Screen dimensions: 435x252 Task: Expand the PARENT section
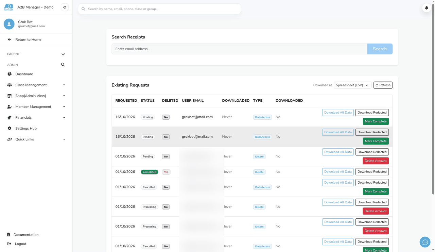coord(63,54)
